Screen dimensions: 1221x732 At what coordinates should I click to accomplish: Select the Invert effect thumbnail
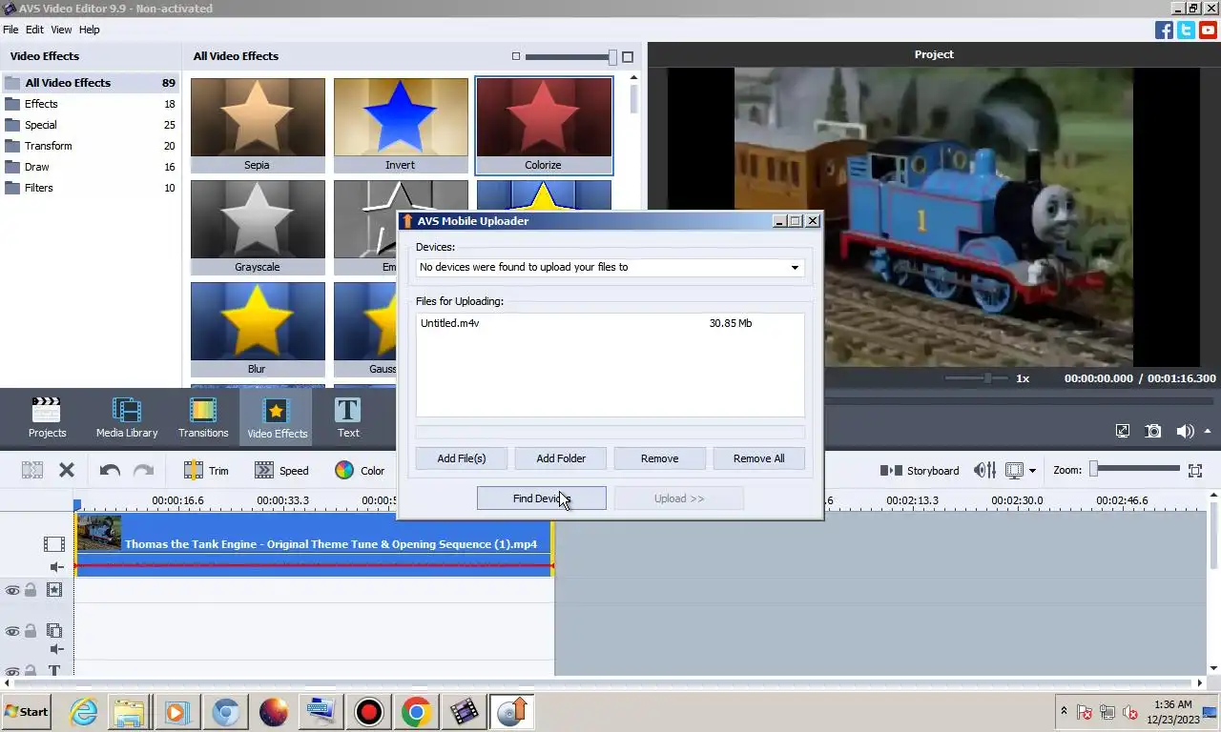(401, 126)
